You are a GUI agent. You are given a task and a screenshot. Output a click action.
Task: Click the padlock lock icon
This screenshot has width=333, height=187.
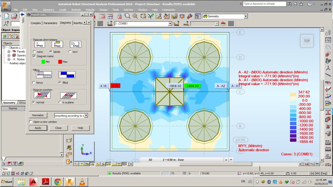tap(120, 16)
